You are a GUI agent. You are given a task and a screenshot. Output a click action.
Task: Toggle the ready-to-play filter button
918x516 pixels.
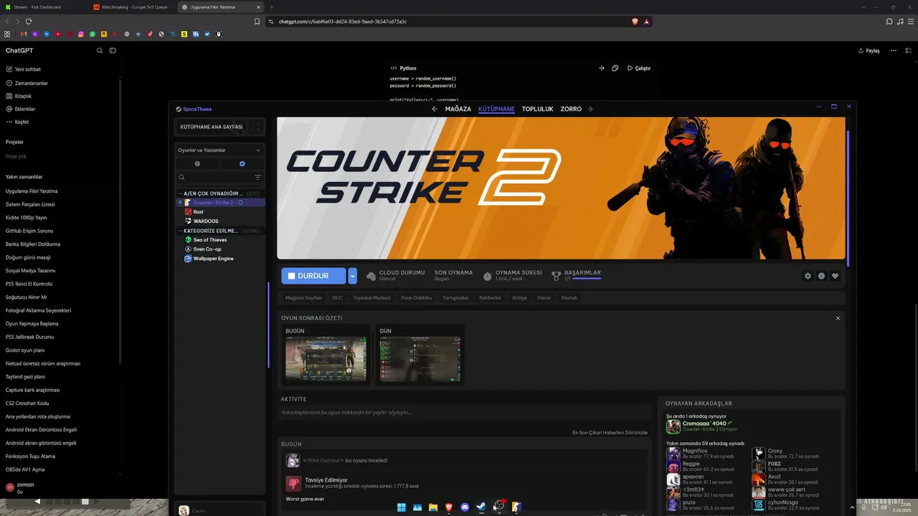click(242, 163)
